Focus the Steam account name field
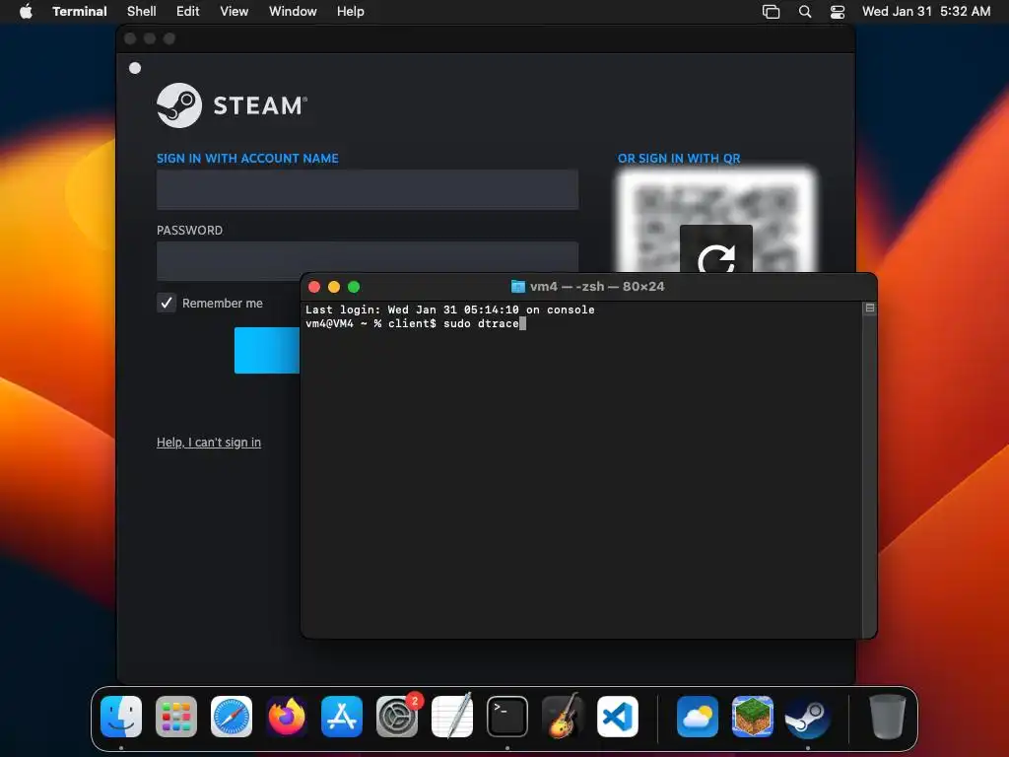Image resolution: width=1009 pixels, height=757 pixels. pos(368,189)
